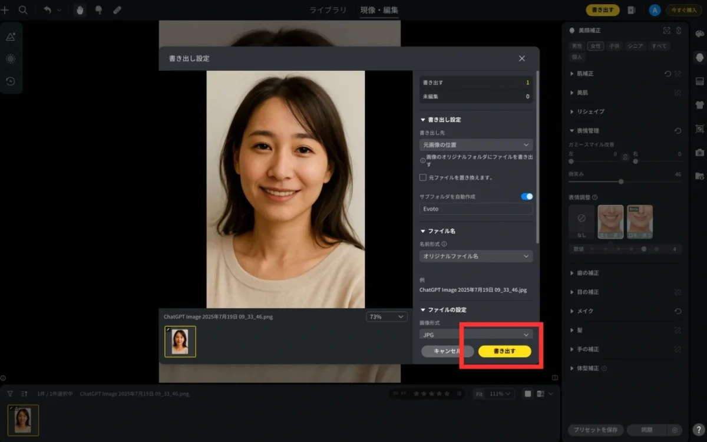Screen dimensions: 707x442
Task: Toggle the 目の補正 on/off icon
Action: click(678, 292)
